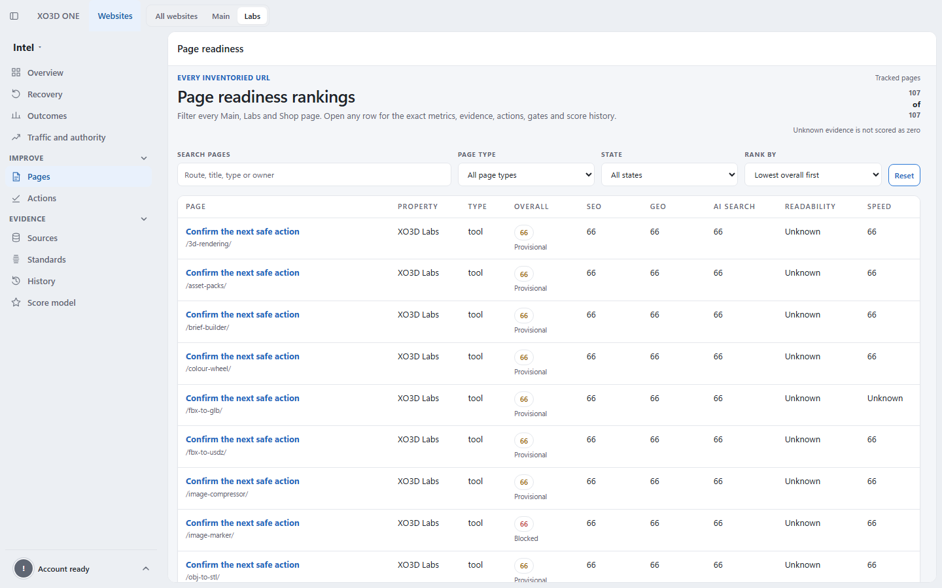The image size is (942, 588).
Task: Click XO3D ONE in the top bar
Action: tap(58, 16)
